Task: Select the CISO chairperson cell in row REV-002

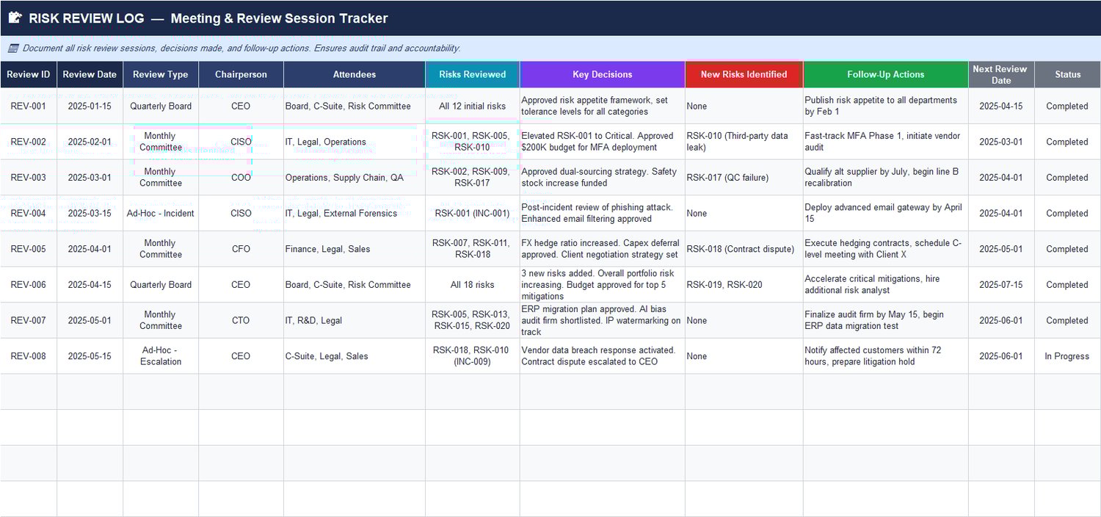Action: [241, 141]
